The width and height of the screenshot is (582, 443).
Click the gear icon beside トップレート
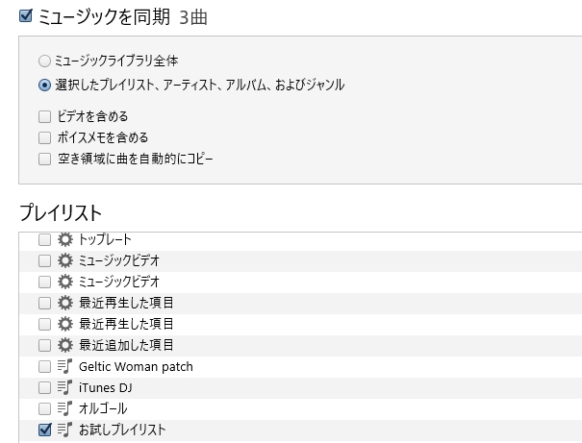point(65,239)
